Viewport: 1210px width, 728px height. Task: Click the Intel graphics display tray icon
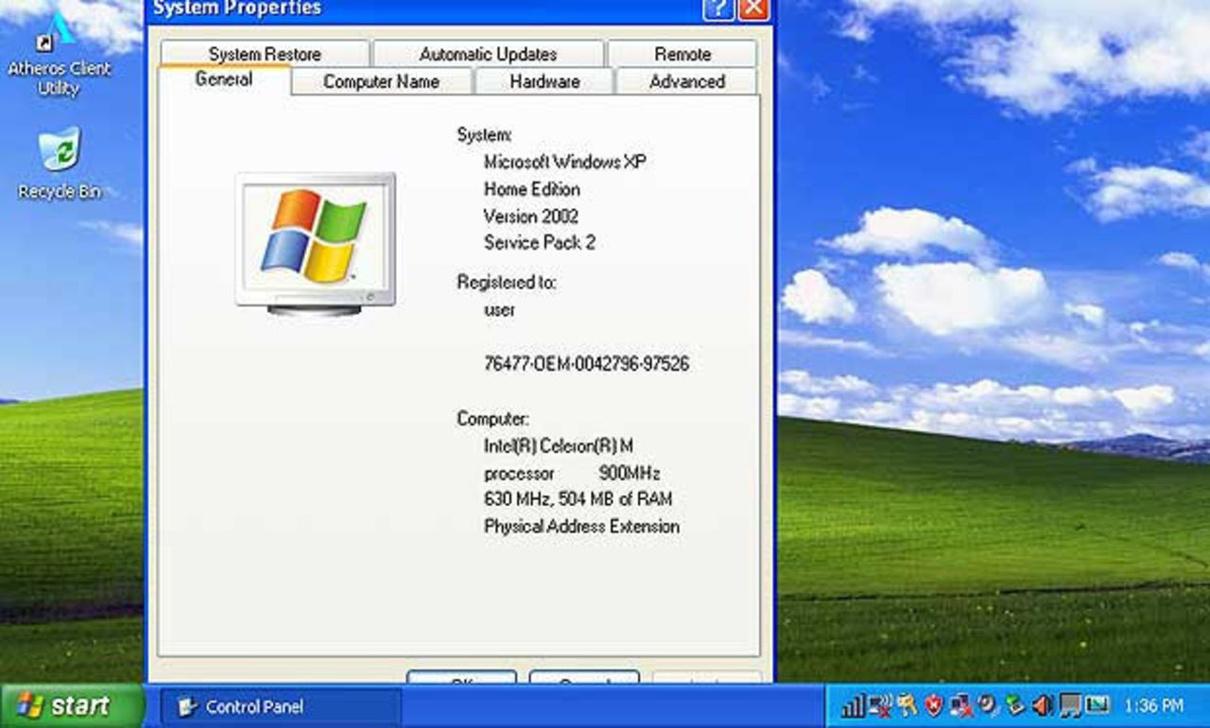coord(1097,704)
